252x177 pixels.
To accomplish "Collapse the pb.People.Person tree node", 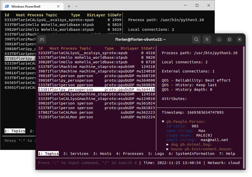I will 163,122.
